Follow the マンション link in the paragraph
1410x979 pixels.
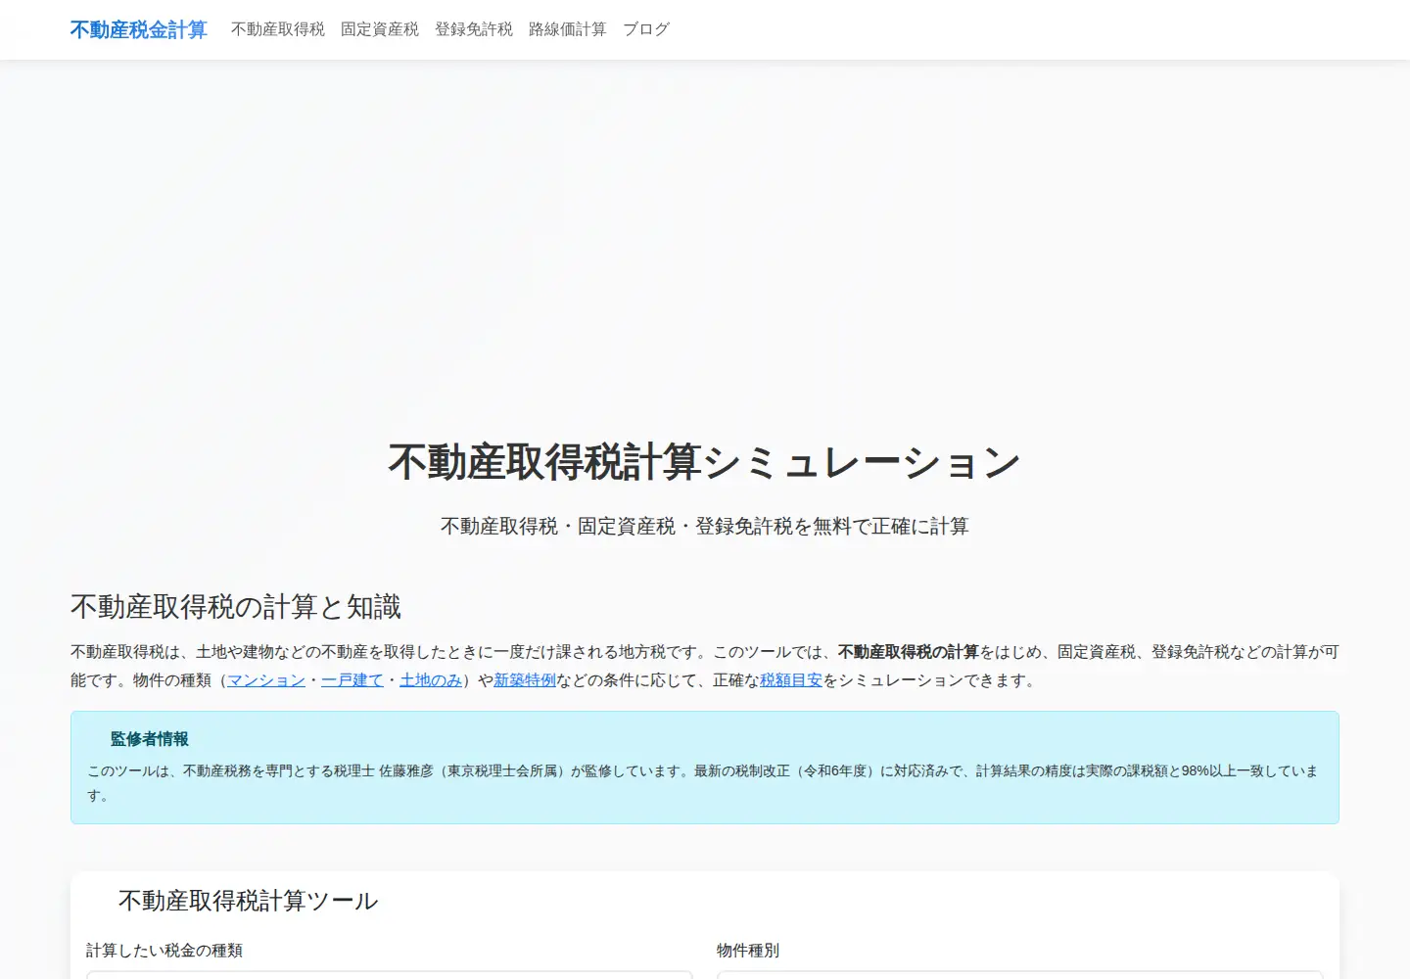click(266, 680)
